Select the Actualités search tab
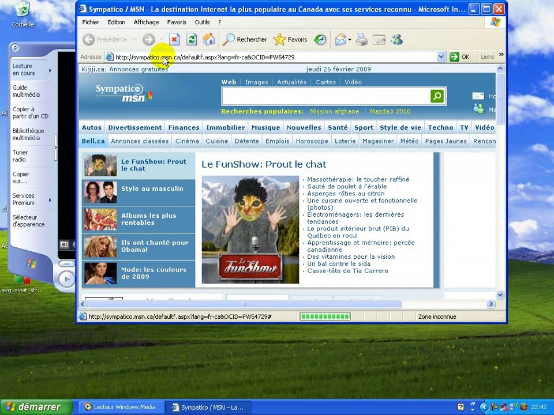Viewport: 554px width, 415px height. click(x=291, y=82)
